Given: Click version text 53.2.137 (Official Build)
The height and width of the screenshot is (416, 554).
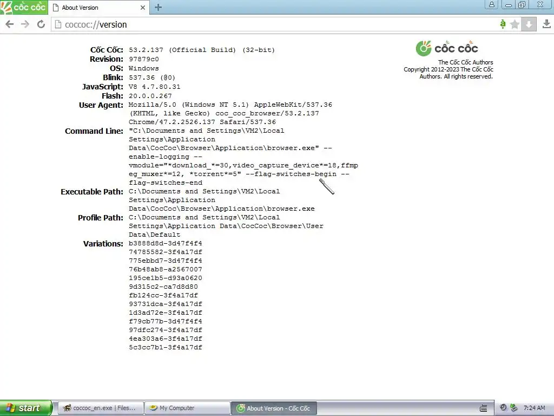Looking at the screenshot, I should coord(182,50).
